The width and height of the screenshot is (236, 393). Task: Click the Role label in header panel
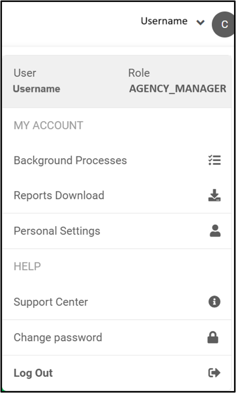click(139, 73)
